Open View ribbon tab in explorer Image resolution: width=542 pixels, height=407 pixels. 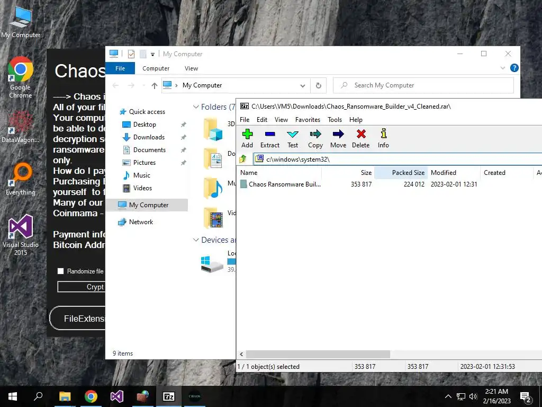coord(191,68)
